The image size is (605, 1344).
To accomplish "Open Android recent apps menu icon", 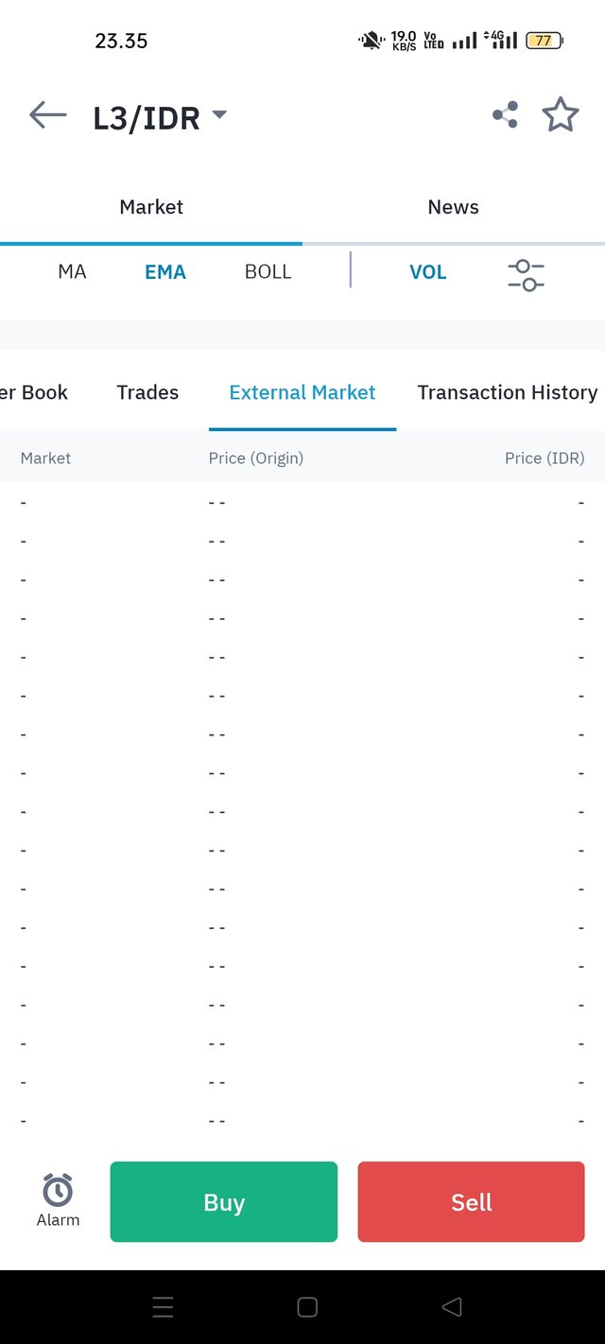I will pyautogui.click(x=163, y=1307).
